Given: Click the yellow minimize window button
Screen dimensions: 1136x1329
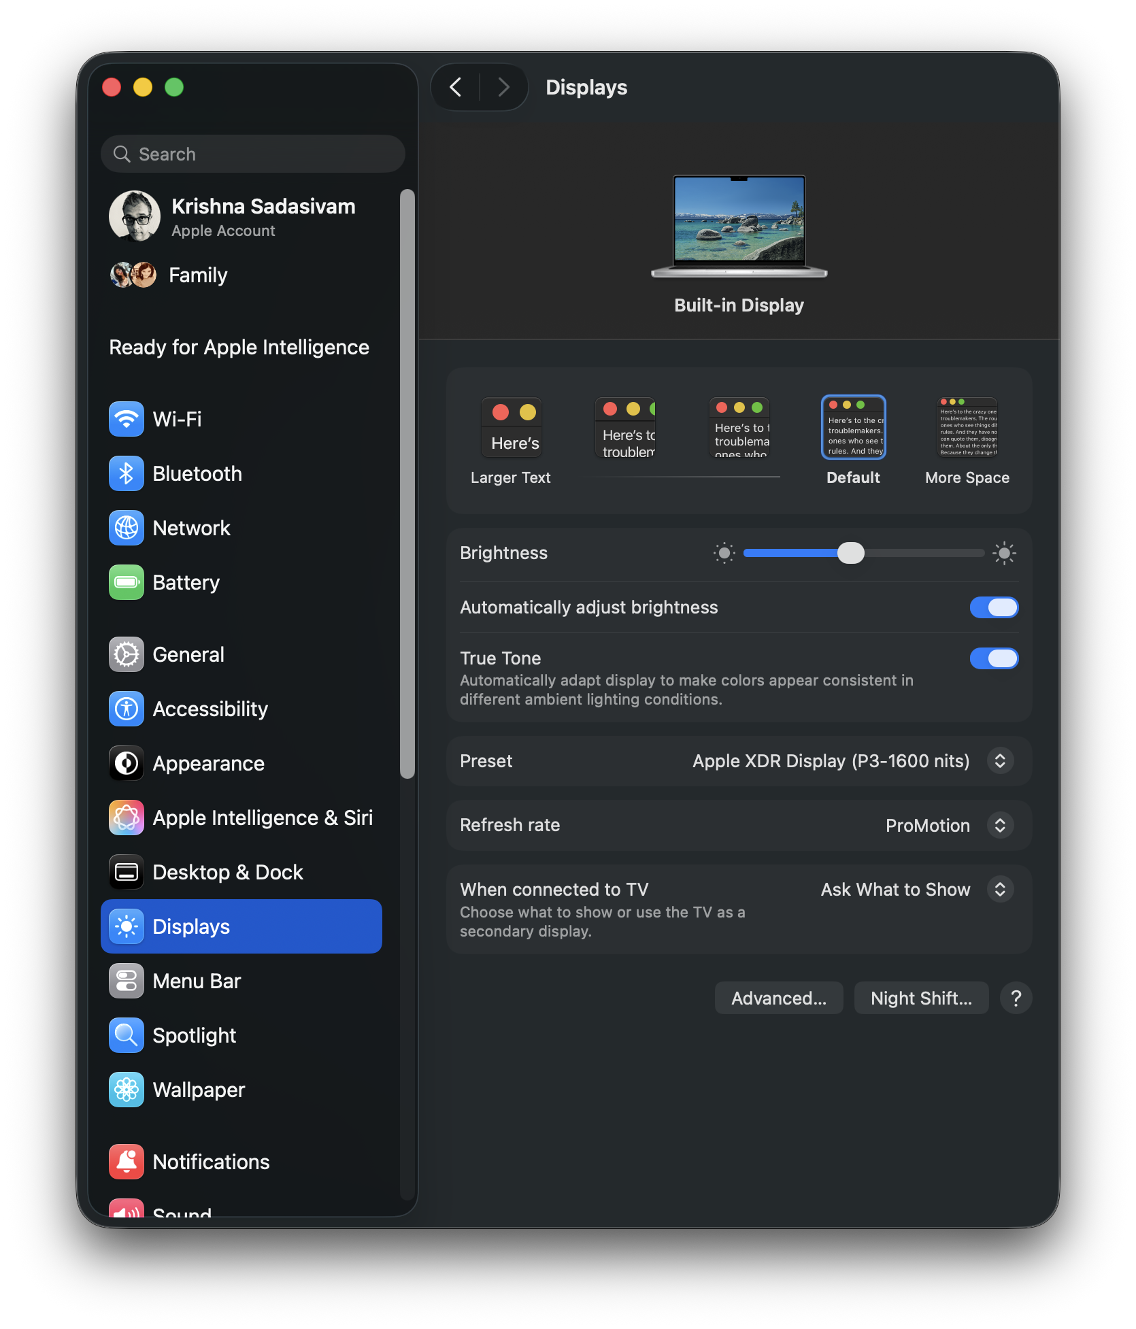Looking at the screenshot, I should (143, 87).
